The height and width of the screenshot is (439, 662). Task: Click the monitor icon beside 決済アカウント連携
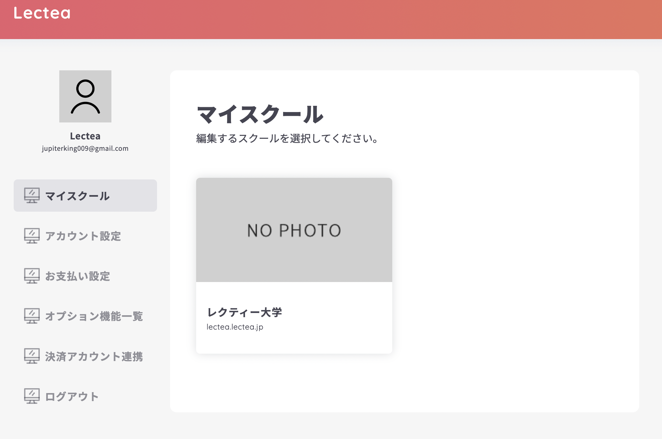click(x=32, y=356)
